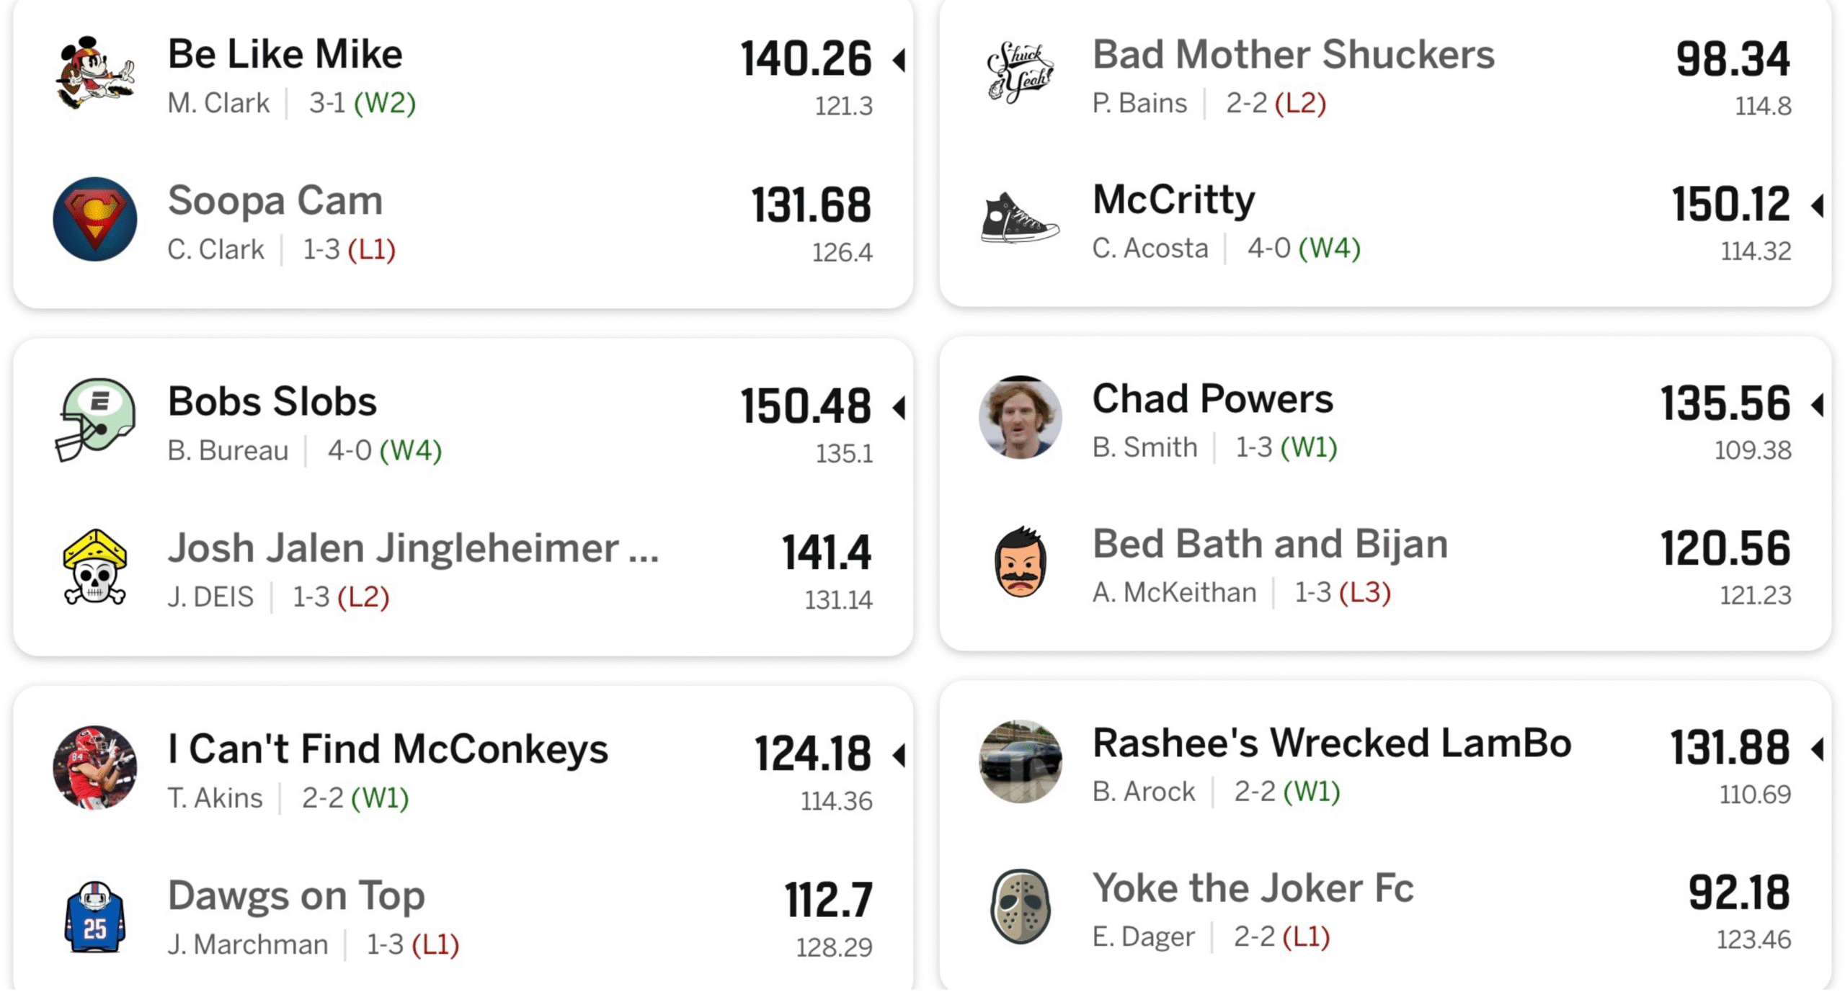Click the Chad Powers team name
Viewport: 1845px width, 992px height.
coord(1212,399)
